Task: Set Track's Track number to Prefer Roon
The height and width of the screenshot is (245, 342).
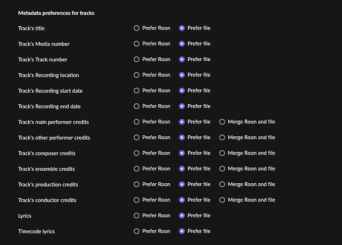Action: tap(137, 59)
